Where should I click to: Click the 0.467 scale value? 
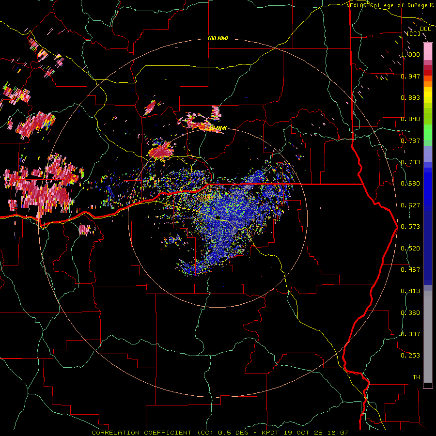tap(410, 270)
